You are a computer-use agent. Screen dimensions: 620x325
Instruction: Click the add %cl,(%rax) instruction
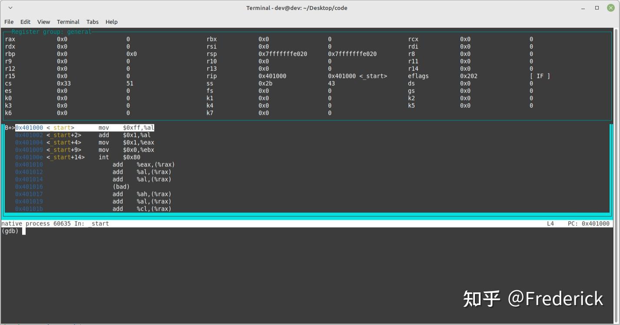[x=142, y=209]
